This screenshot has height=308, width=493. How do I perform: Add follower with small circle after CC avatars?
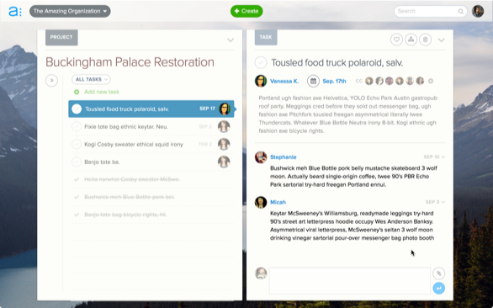pos(431,81)
